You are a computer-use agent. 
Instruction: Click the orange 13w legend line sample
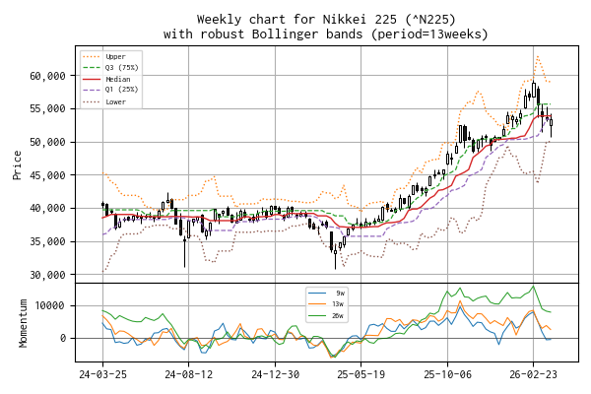[317, 304]
